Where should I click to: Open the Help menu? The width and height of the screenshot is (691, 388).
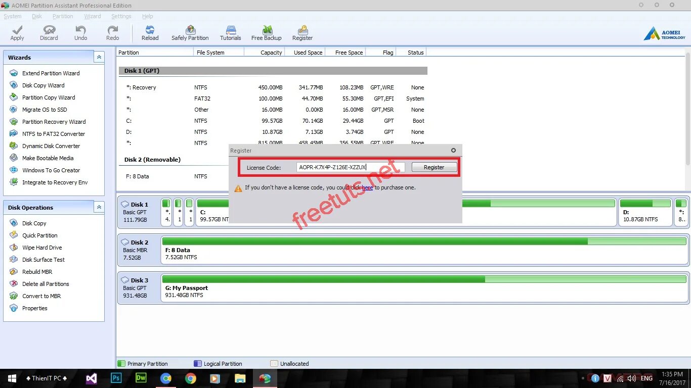pos(147,16)
